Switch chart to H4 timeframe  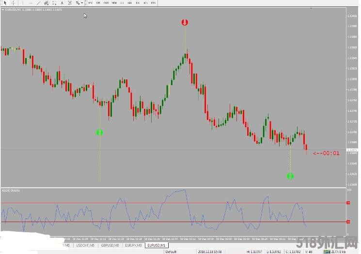(x=129, y=3)
